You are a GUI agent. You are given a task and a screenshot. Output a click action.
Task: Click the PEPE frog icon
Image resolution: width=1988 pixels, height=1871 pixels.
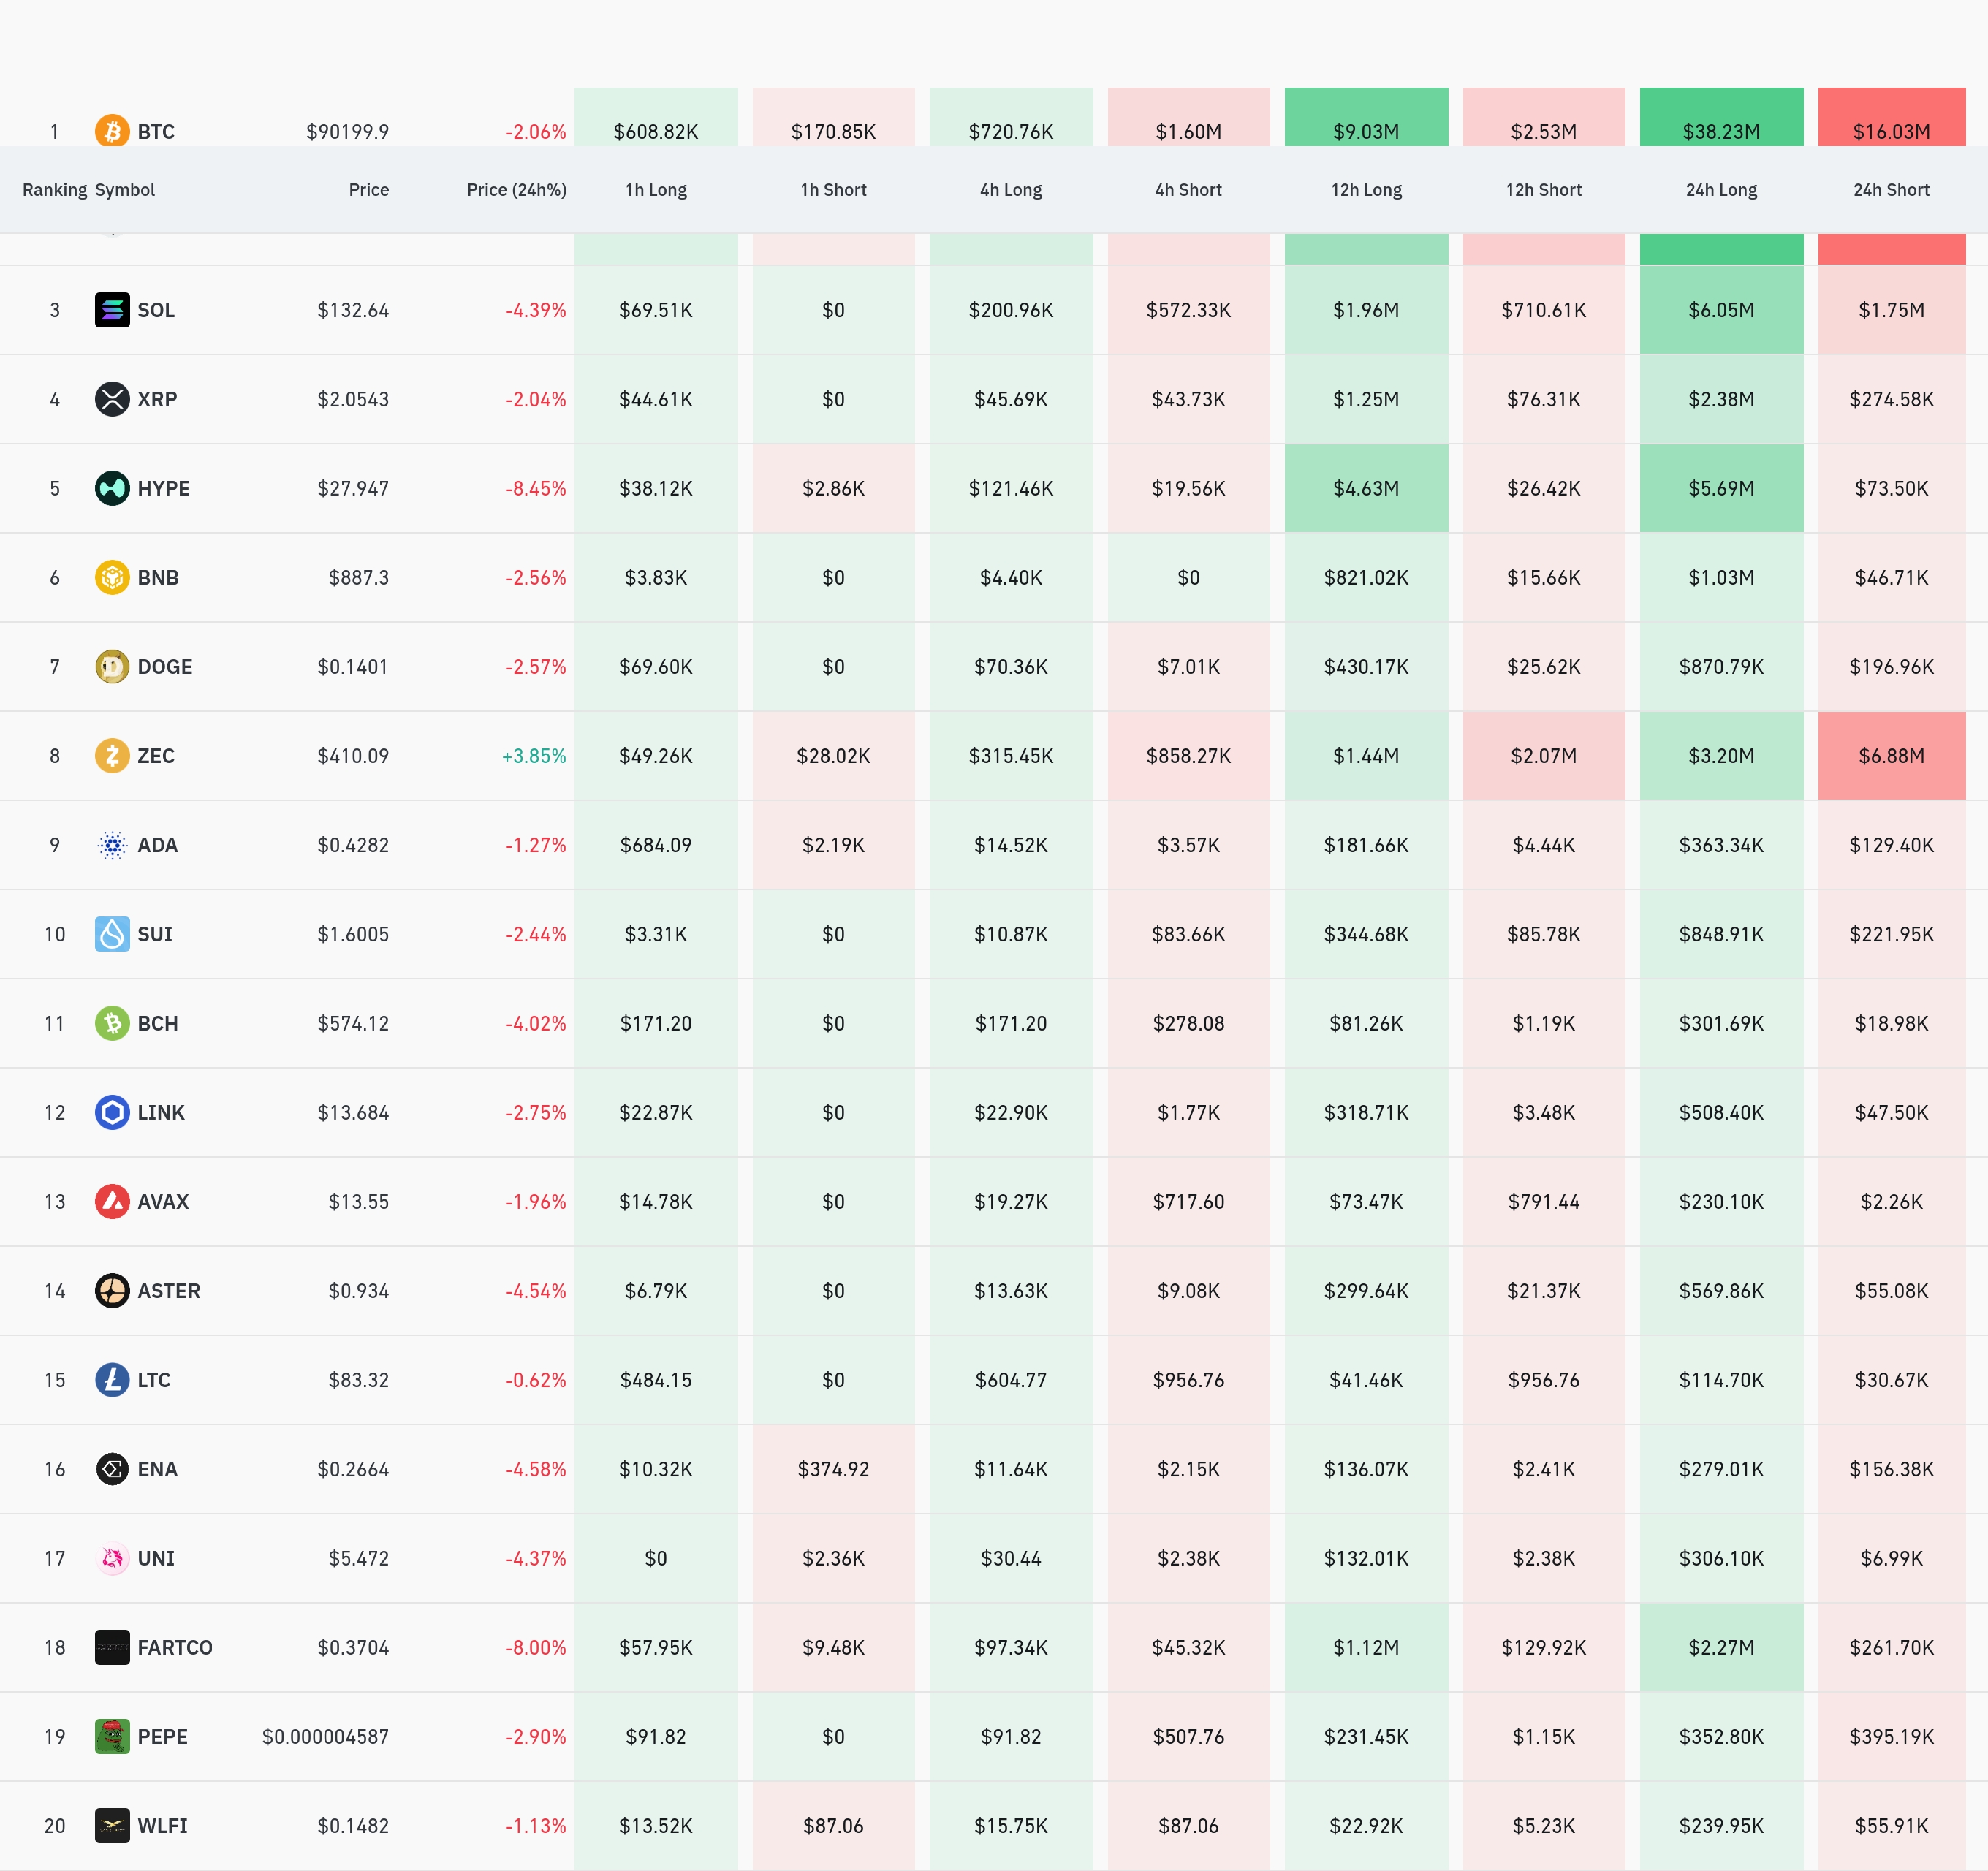112,1736
